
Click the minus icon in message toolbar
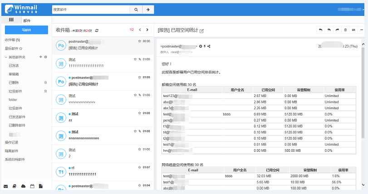click(x=362, y=30)
